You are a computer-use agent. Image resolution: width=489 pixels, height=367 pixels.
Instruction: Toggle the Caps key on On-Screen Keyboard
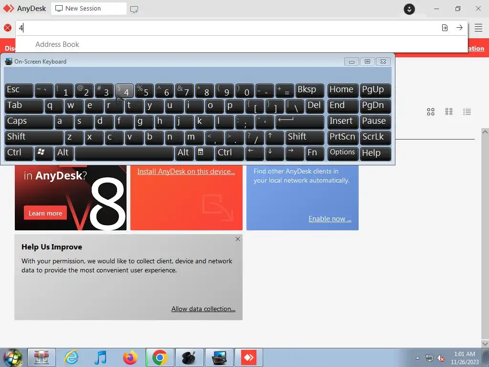[29, 122]
